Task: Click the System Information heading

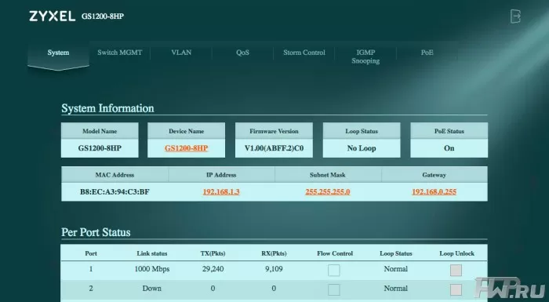Action: (x=108, y=108)
